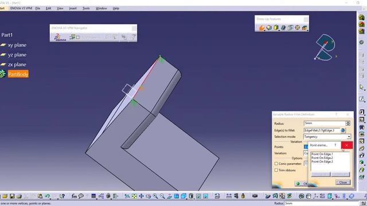Click the Radius spinner arrows
This screenshot has width=367, height=206.
348,123
